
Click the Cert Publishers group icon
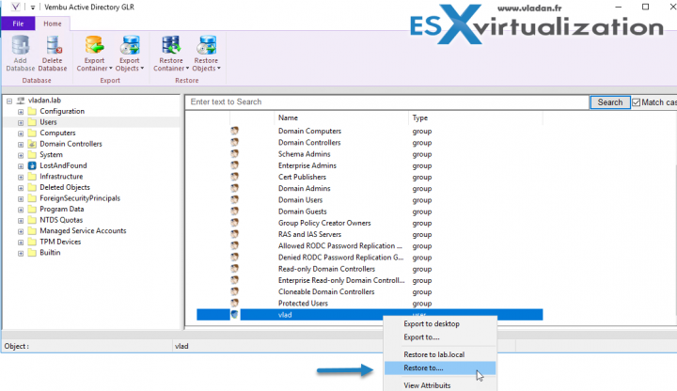click(234, 177)
